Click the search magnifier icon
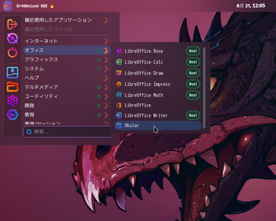This screenshot has height=221, width=276. (29, 131)
